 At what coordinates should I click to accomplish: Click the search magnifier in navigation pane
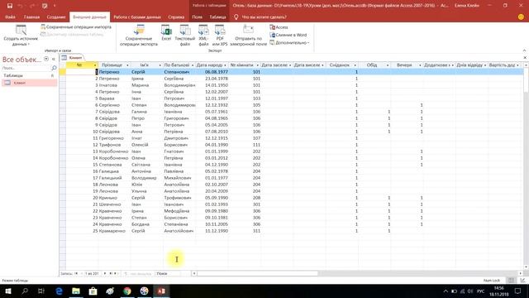click(x=54, y=68)
